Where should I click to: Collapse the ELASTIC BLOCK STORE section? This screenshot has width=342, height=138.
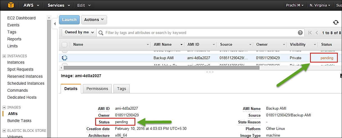(4, 130)
